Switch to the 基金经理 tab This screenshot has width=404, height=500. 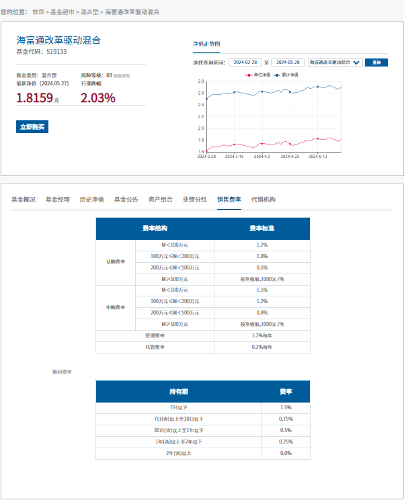pos(58,200)
